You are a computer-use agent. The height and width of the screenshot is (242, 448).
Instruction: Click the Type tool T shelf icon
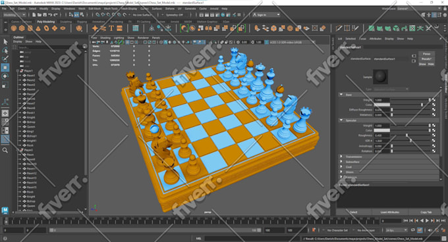(x=111, y=28)
